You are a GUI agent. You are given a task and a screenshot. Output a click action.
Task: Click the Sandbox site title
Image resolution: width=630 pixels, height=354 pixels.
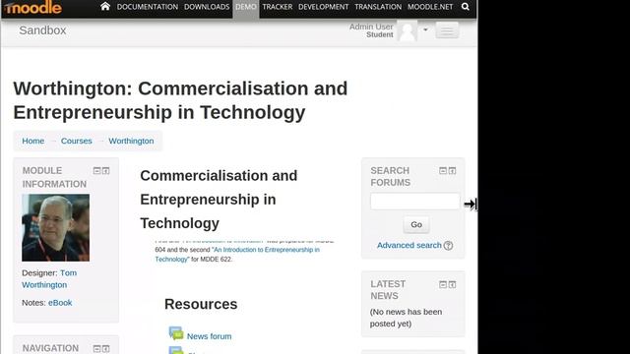(42, 30)
